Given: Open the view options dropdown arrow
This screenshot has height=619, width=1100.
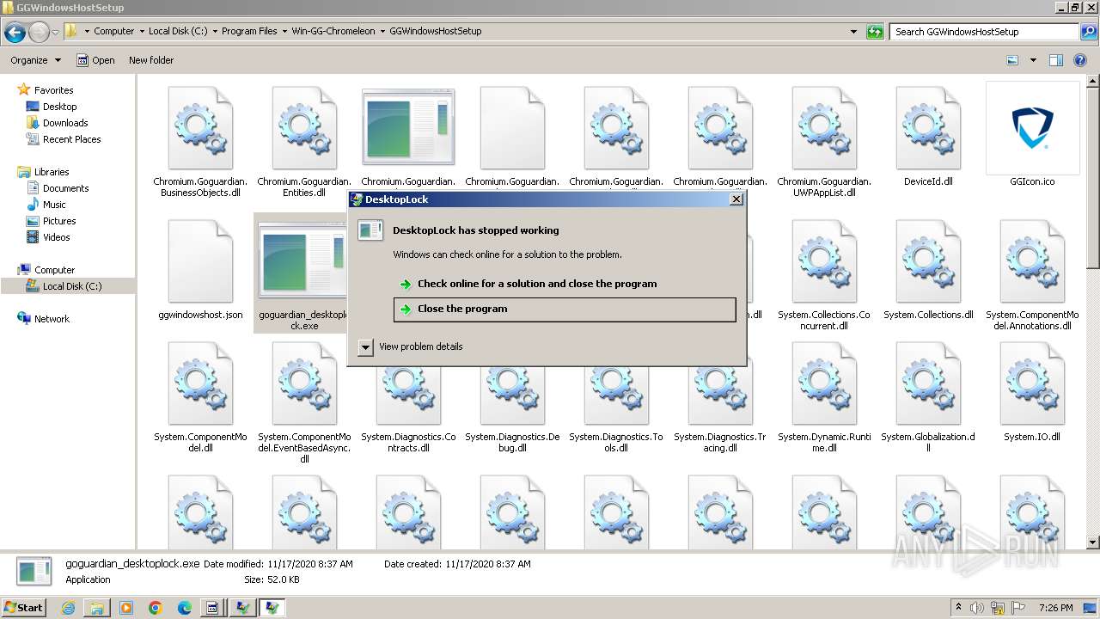Looking at the screenshot, I should pyautogui.click(x=1033, y=60).
